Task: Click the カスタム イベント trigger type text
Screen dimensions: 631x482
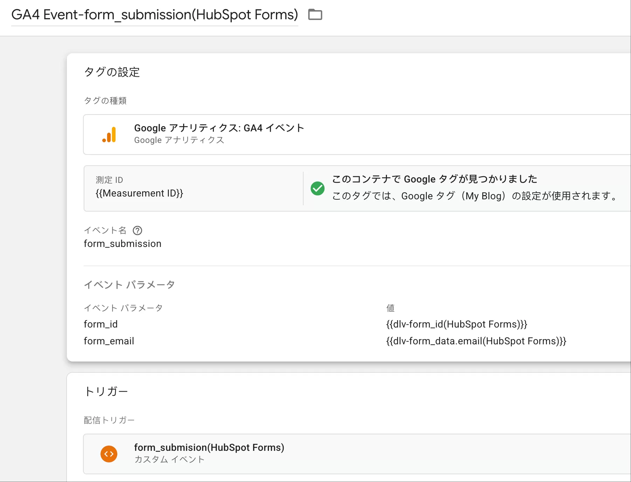Action: pyautogui.click(x=169, y=459)
